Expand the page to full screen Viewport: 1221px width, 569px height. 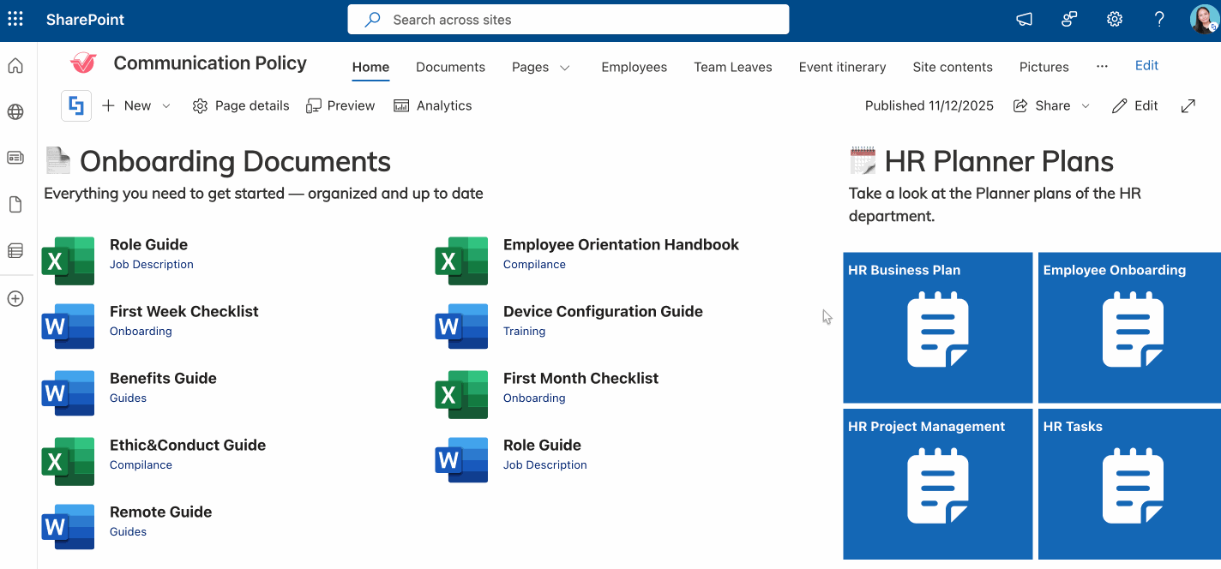pos(1188,105)
